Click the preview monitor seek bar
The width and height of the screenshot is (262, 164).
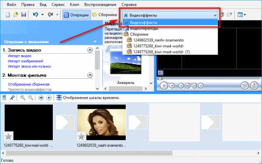[x=209, y=79]
